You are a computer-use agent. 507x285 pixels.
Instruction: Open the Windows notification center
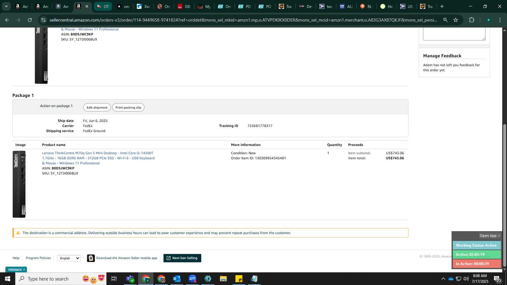coord(497,279)
